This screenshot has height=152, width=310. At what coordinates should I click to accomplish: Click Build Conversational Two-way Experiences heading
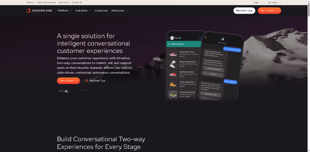(101, 143)
